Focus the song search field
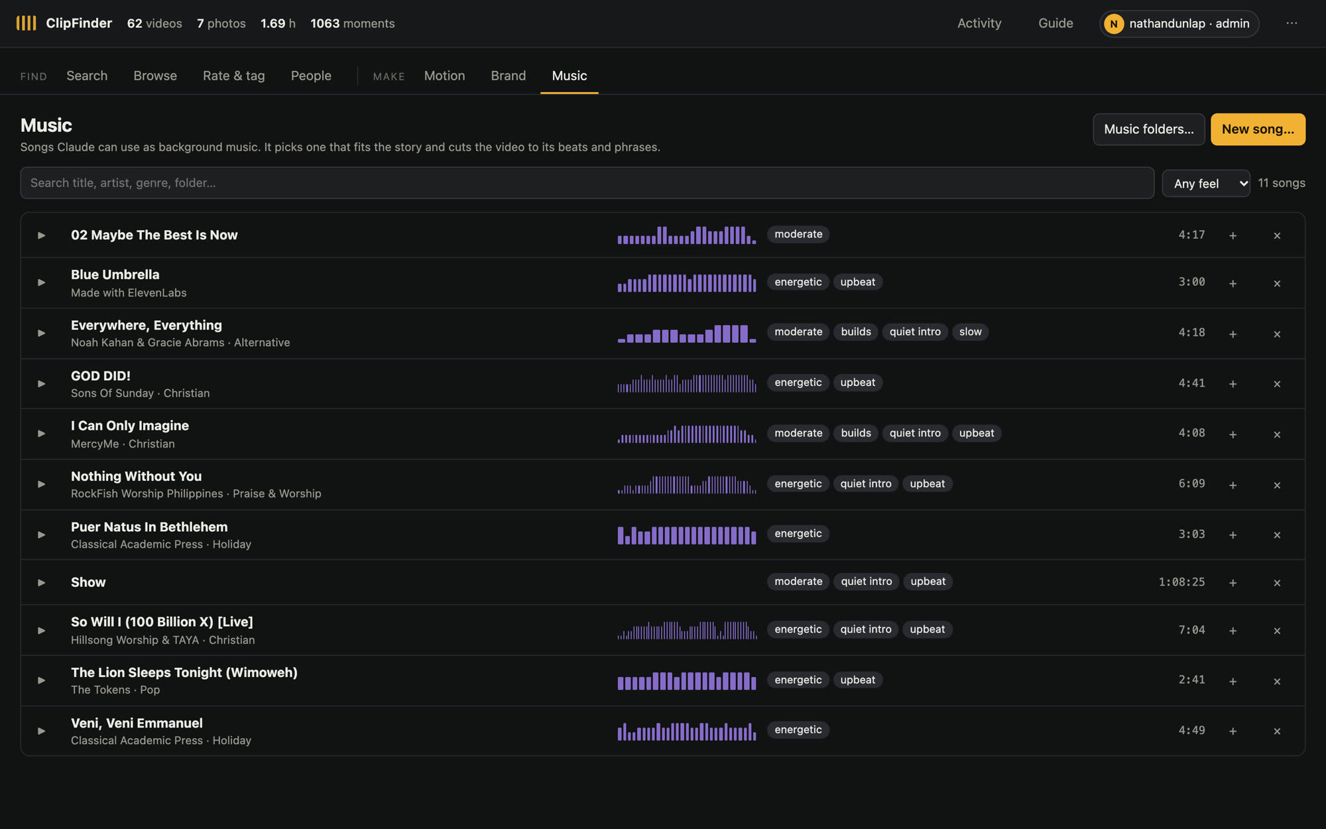Screen dimensions: 1326x829 coord(587,183)
